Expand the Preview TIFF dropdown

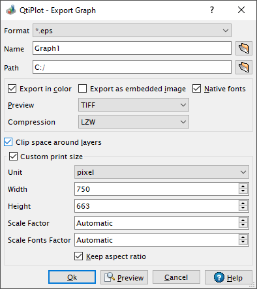[x=134, y=105]
